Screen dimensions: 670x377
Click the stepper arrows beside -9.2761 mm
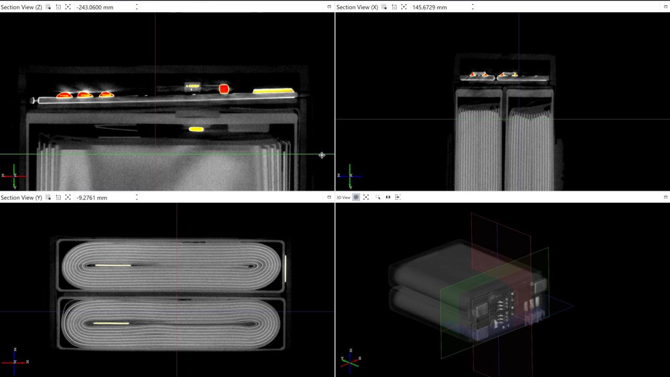click(x=137, y=197)
